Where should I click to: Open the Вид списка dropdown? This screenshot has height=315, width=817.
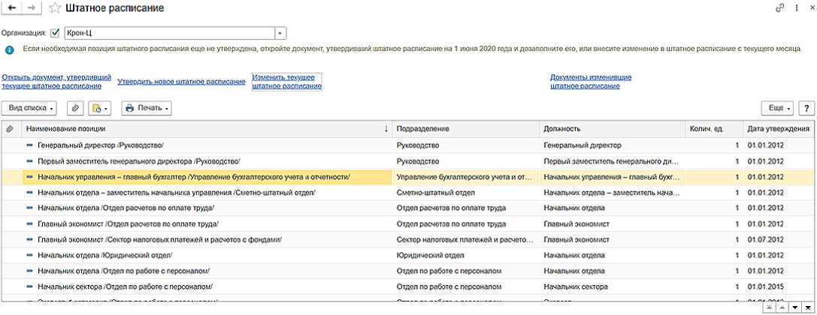point(31,108)
